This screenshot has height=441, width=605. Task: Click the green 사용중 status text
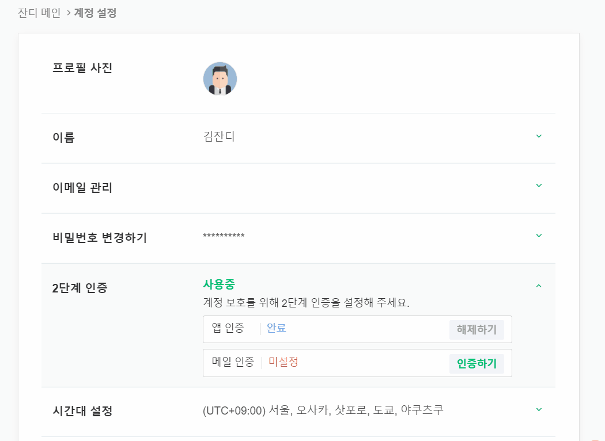click(219, 284)
